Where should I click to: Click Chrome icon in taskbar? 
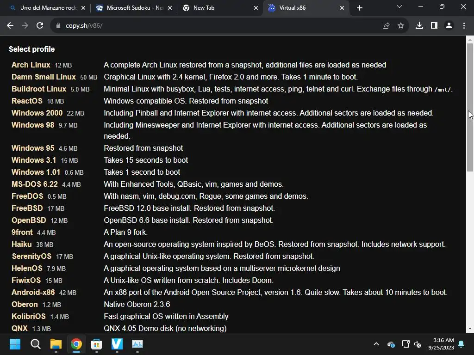coord(76,344)
